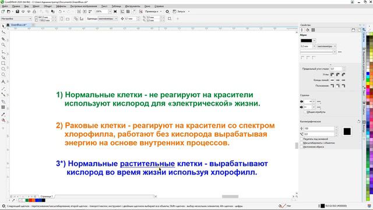
Task: Select the Pick tool in the toolbox
Action: pyautogui.click(x=3, y=26)
